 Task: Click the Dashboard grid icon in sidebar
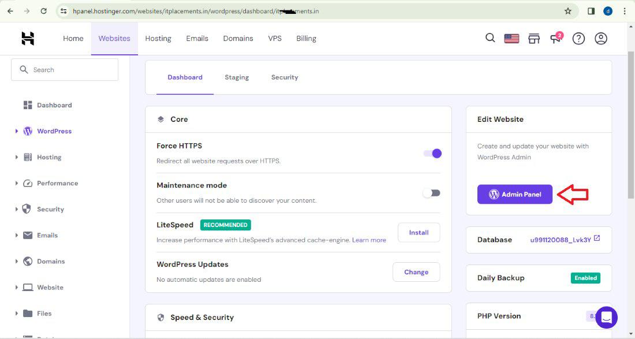coord(28,105)
